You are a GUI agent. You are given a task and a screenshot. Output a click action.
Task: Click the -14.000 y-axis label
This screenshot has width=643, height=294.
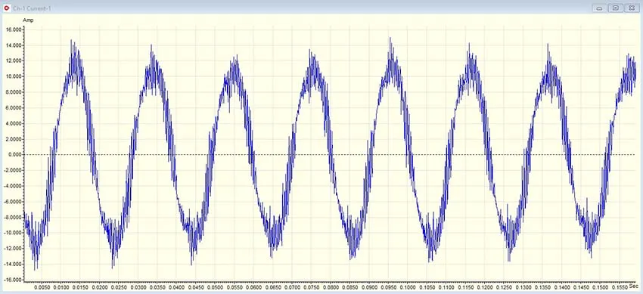click(x=12, y=264)
